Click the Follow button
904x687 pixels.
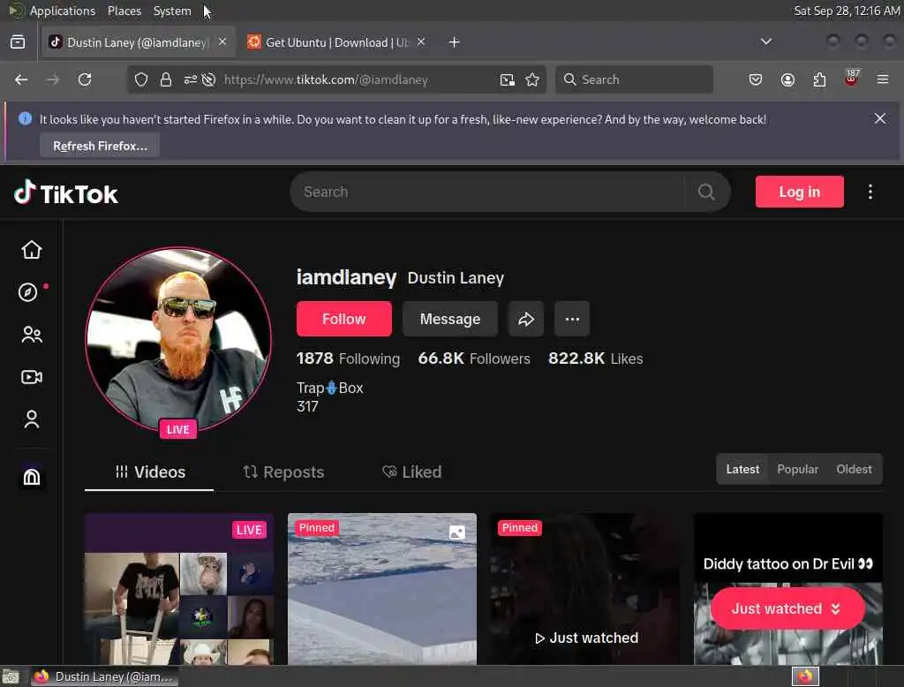tap(344, 319)
